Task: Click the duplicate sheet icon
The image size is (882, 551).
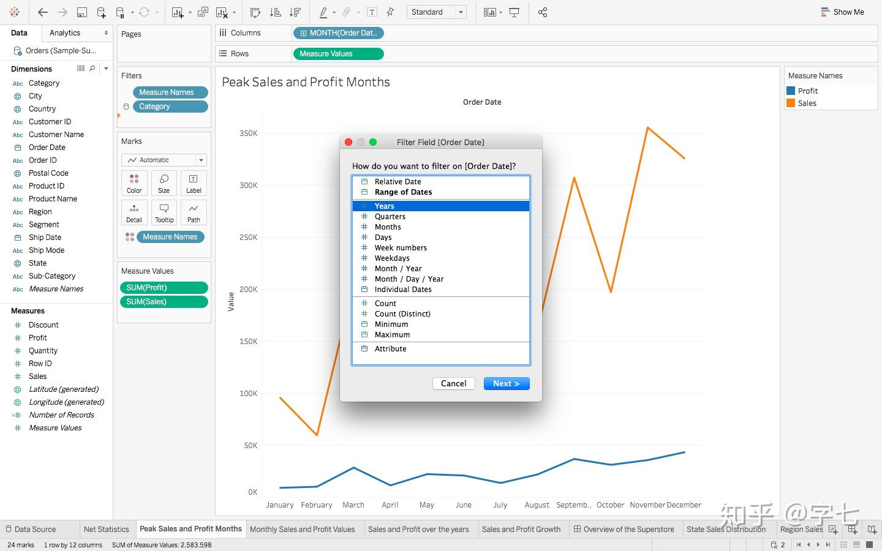Action: click(x=203, y=12)
